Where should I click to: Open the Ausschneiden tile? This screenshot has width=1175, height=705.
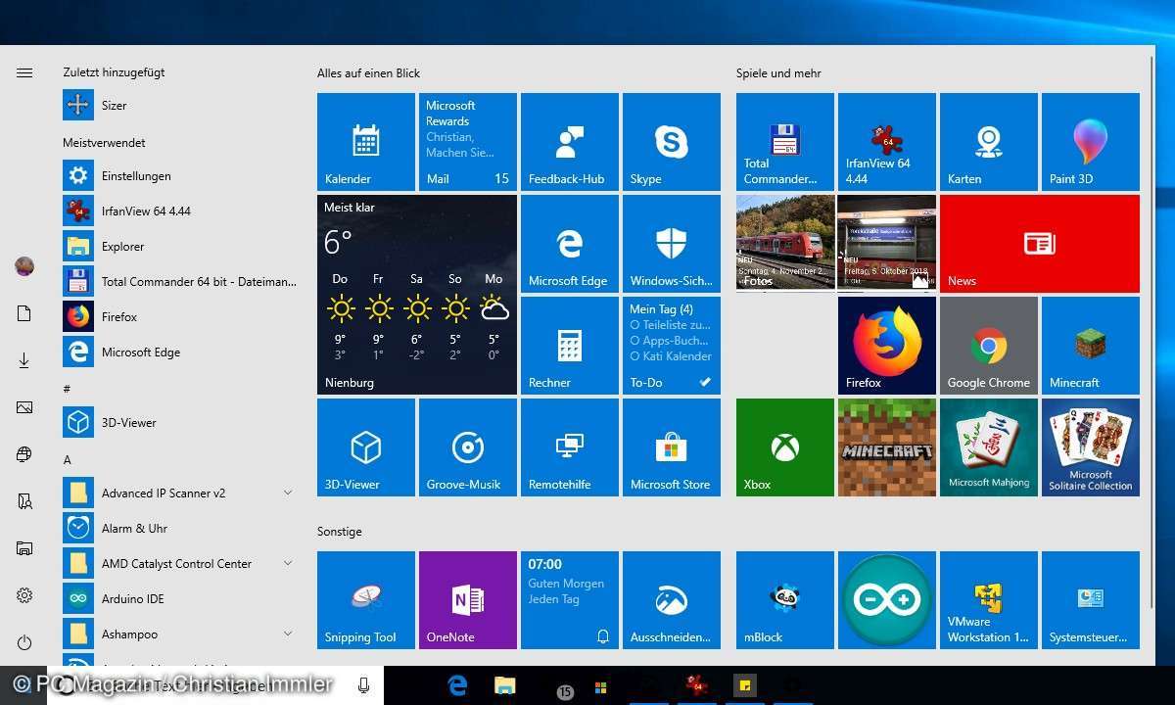tap(672, 600)
